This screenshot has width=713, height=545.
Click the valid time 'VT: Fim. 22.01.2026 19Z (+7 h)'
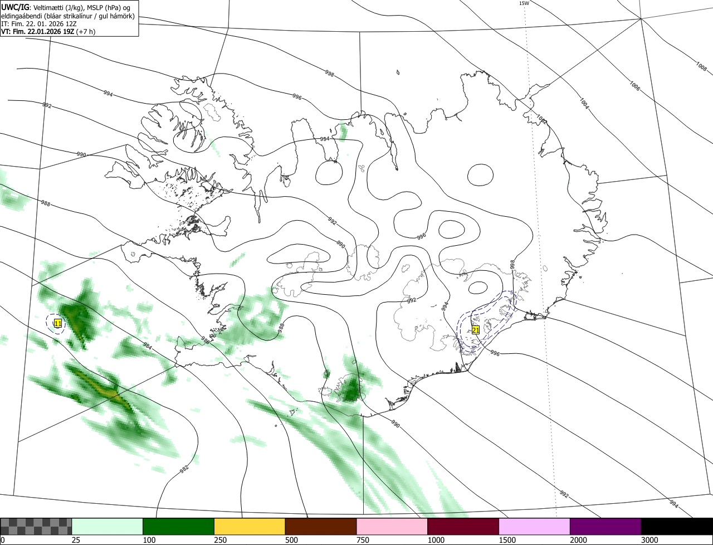coord(48,32)
